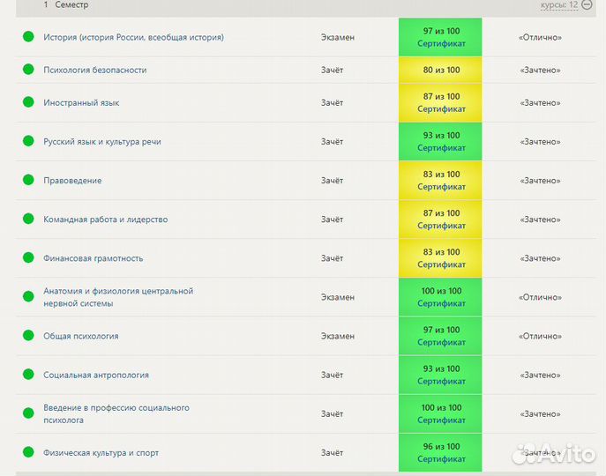Image resolution: width=606 pixels, height=476 pixels.
Task: Collapse semester 1 with the minus icon
Action: tap(587, 4)
